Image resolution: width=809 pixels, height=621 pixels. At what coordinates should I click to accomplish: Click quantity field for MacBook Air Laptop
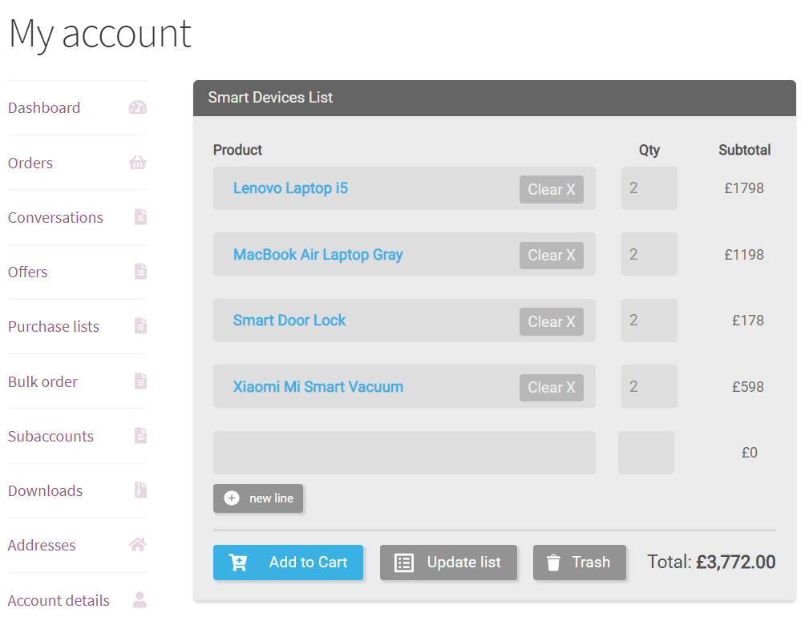click(x=649, y=254)
